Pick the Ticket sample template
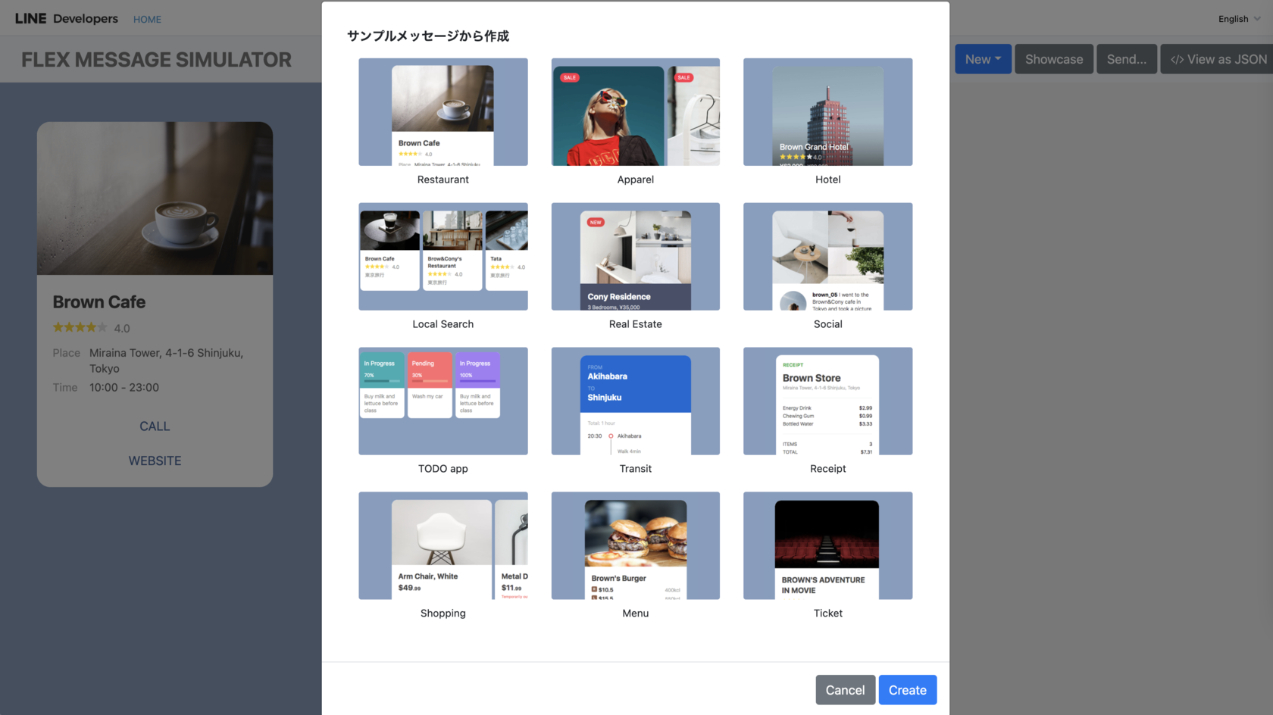The image size is (1273, 715). (827, 545)
